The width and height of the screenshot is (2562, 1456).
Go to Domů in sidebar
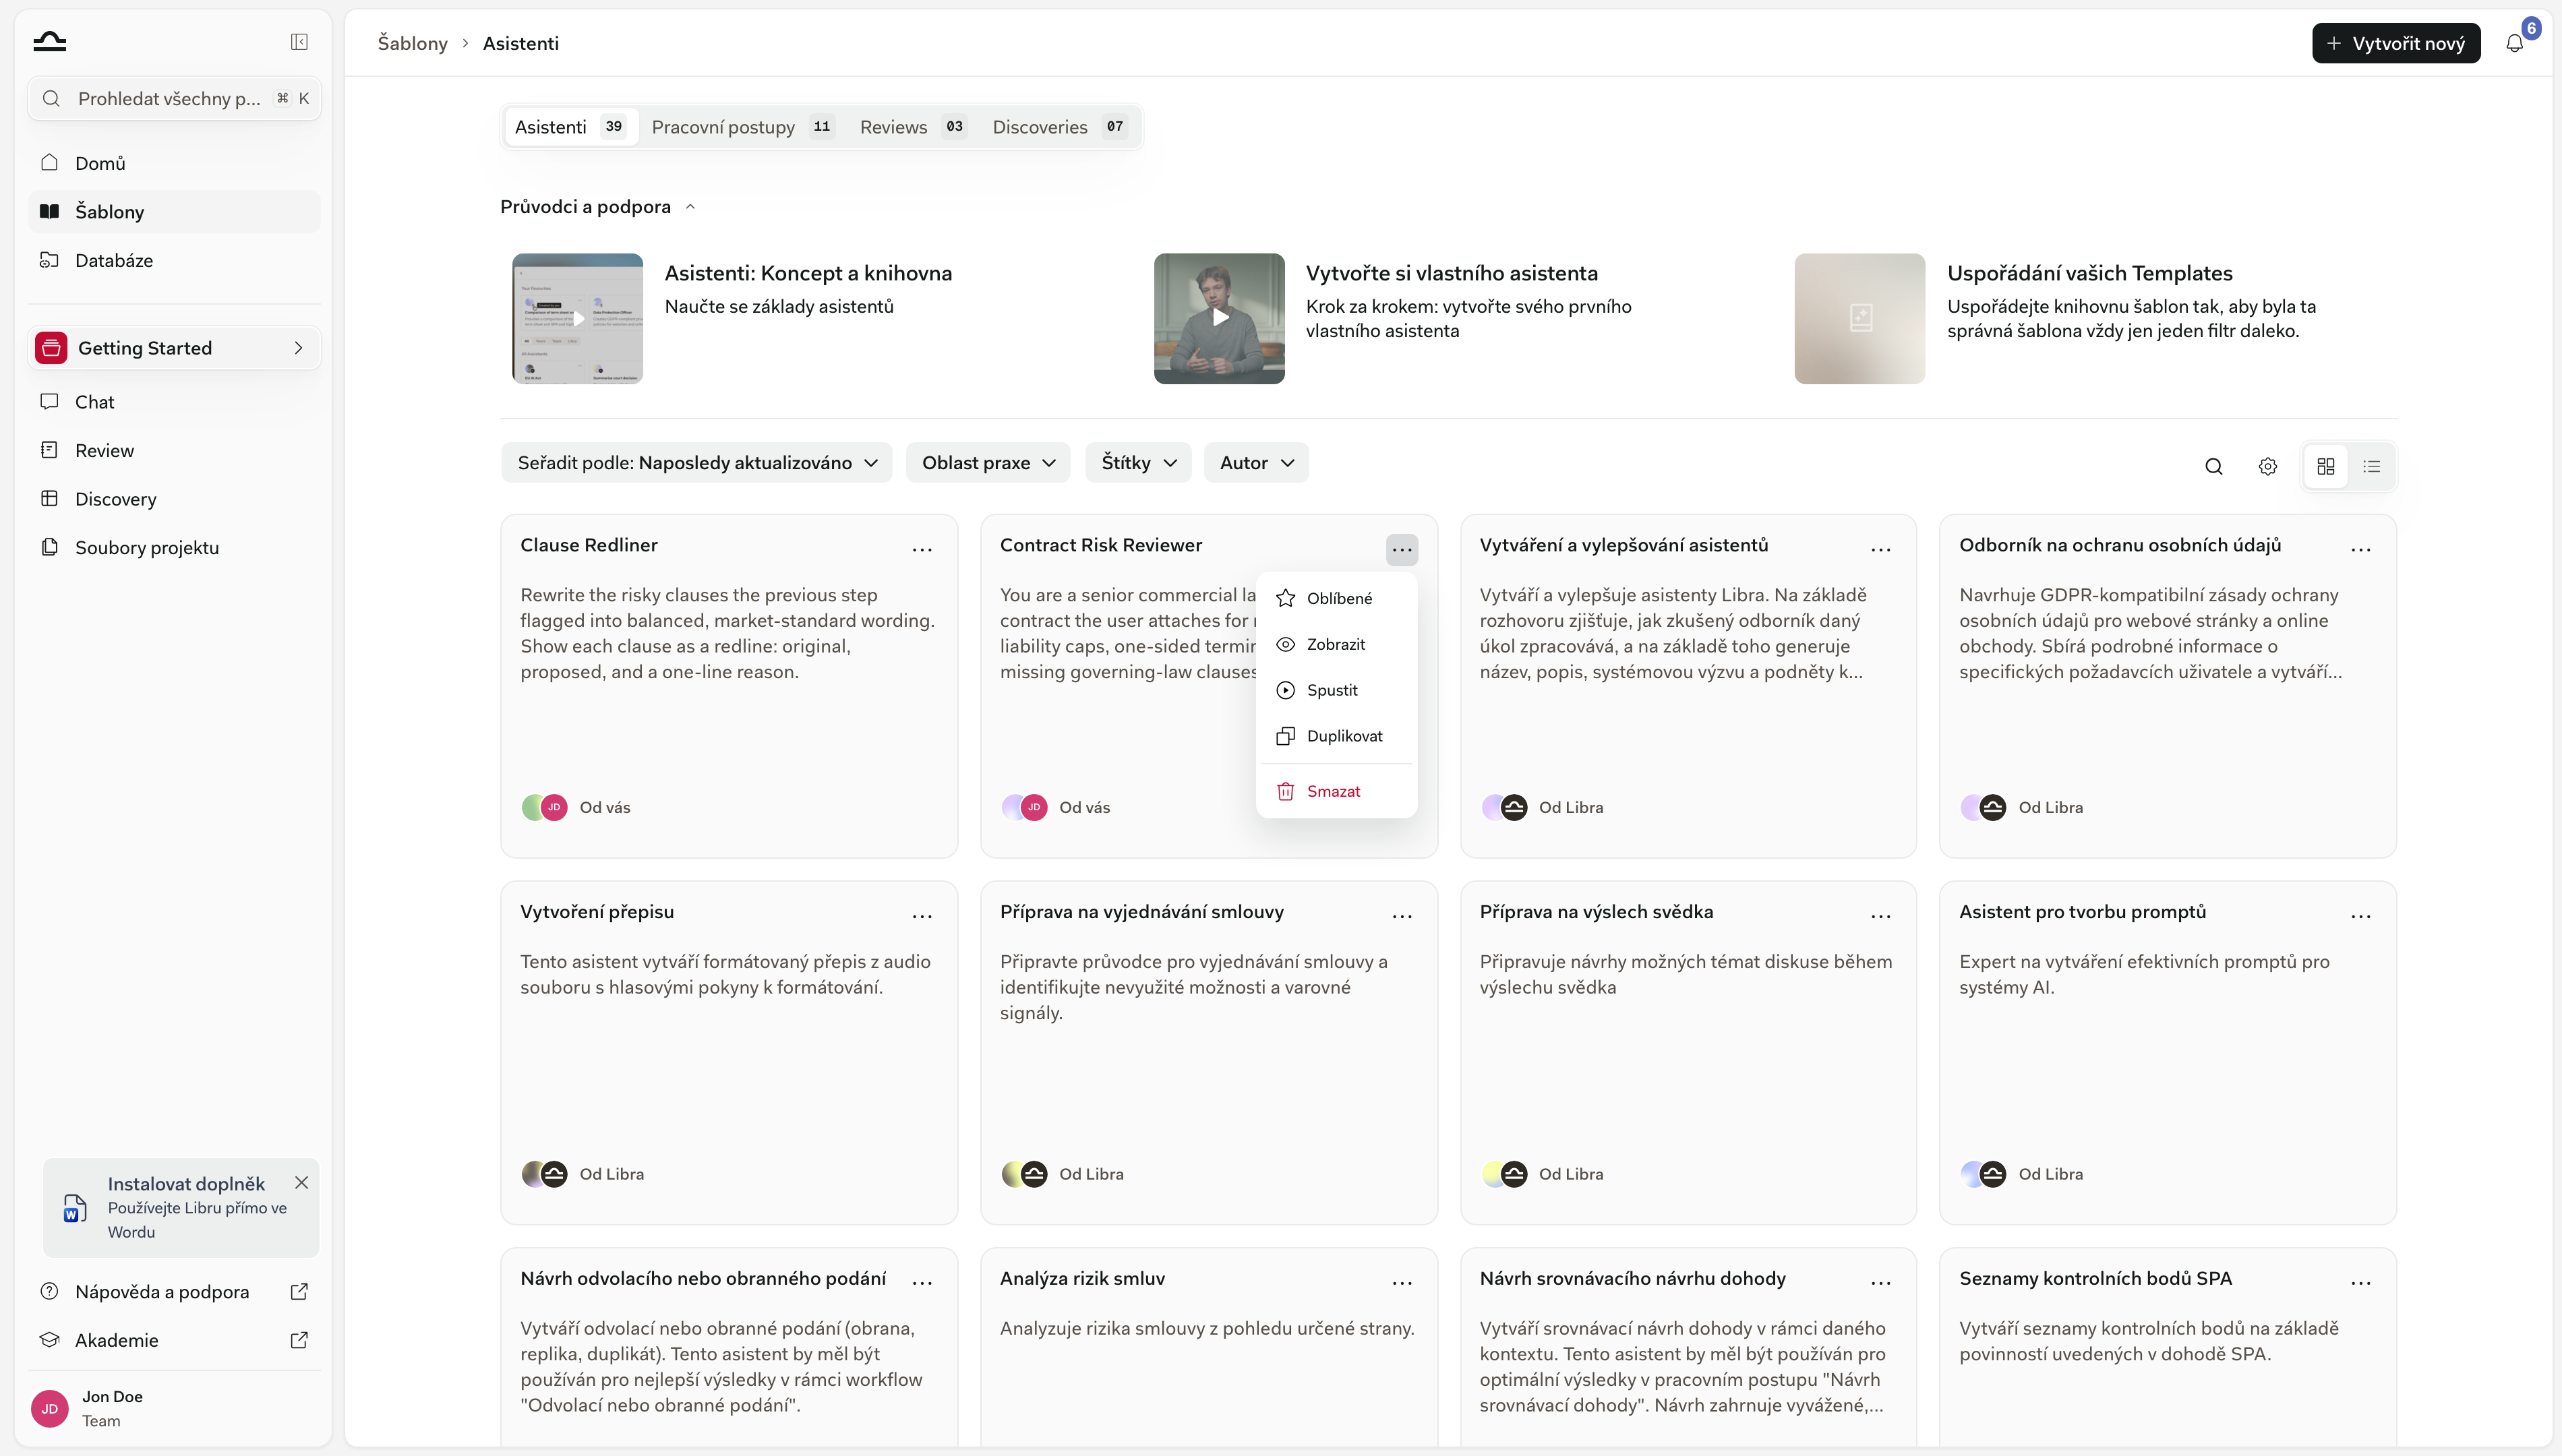[174, 163]
